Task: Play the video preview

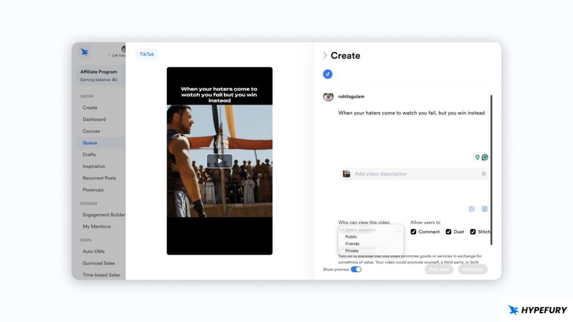Action: point(219,161)
